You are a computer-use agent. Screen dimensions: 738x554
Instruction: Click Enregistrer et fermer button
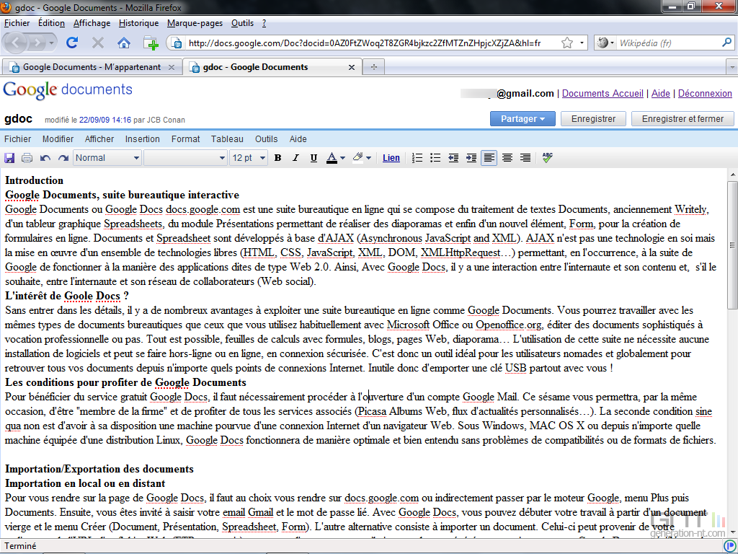tap(683, 119)
